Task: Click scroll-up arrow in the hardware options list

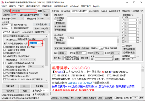Action: pyautogui.click(x=46, y=37)
